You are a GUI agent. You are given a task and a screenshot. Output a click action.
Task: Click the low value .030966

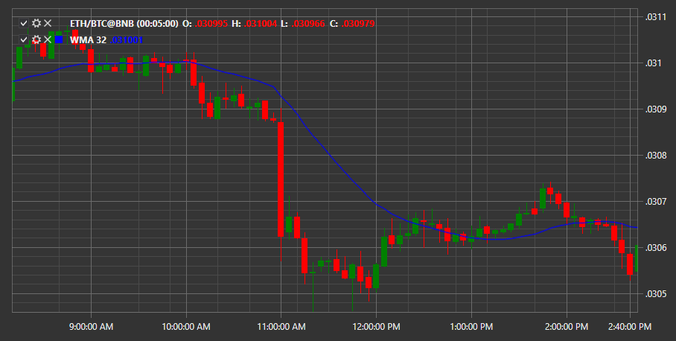tap(309, 24)
